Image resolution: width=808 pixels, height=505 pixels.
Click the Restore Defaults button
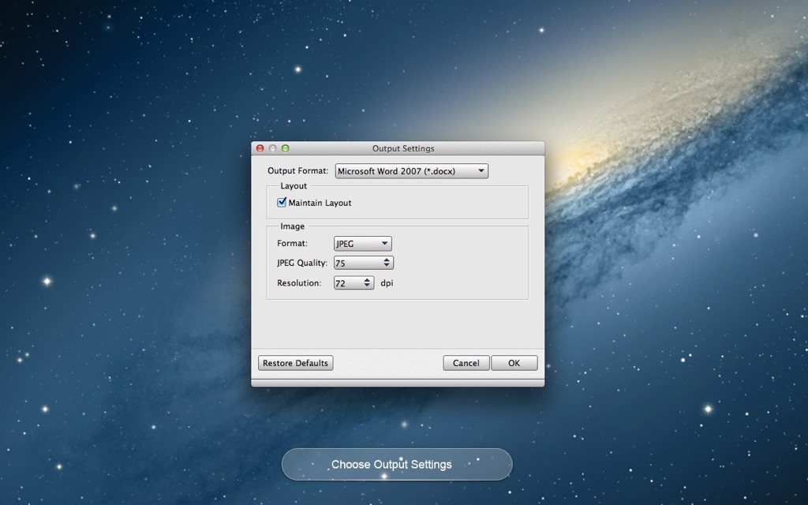[x=295, y=363]
